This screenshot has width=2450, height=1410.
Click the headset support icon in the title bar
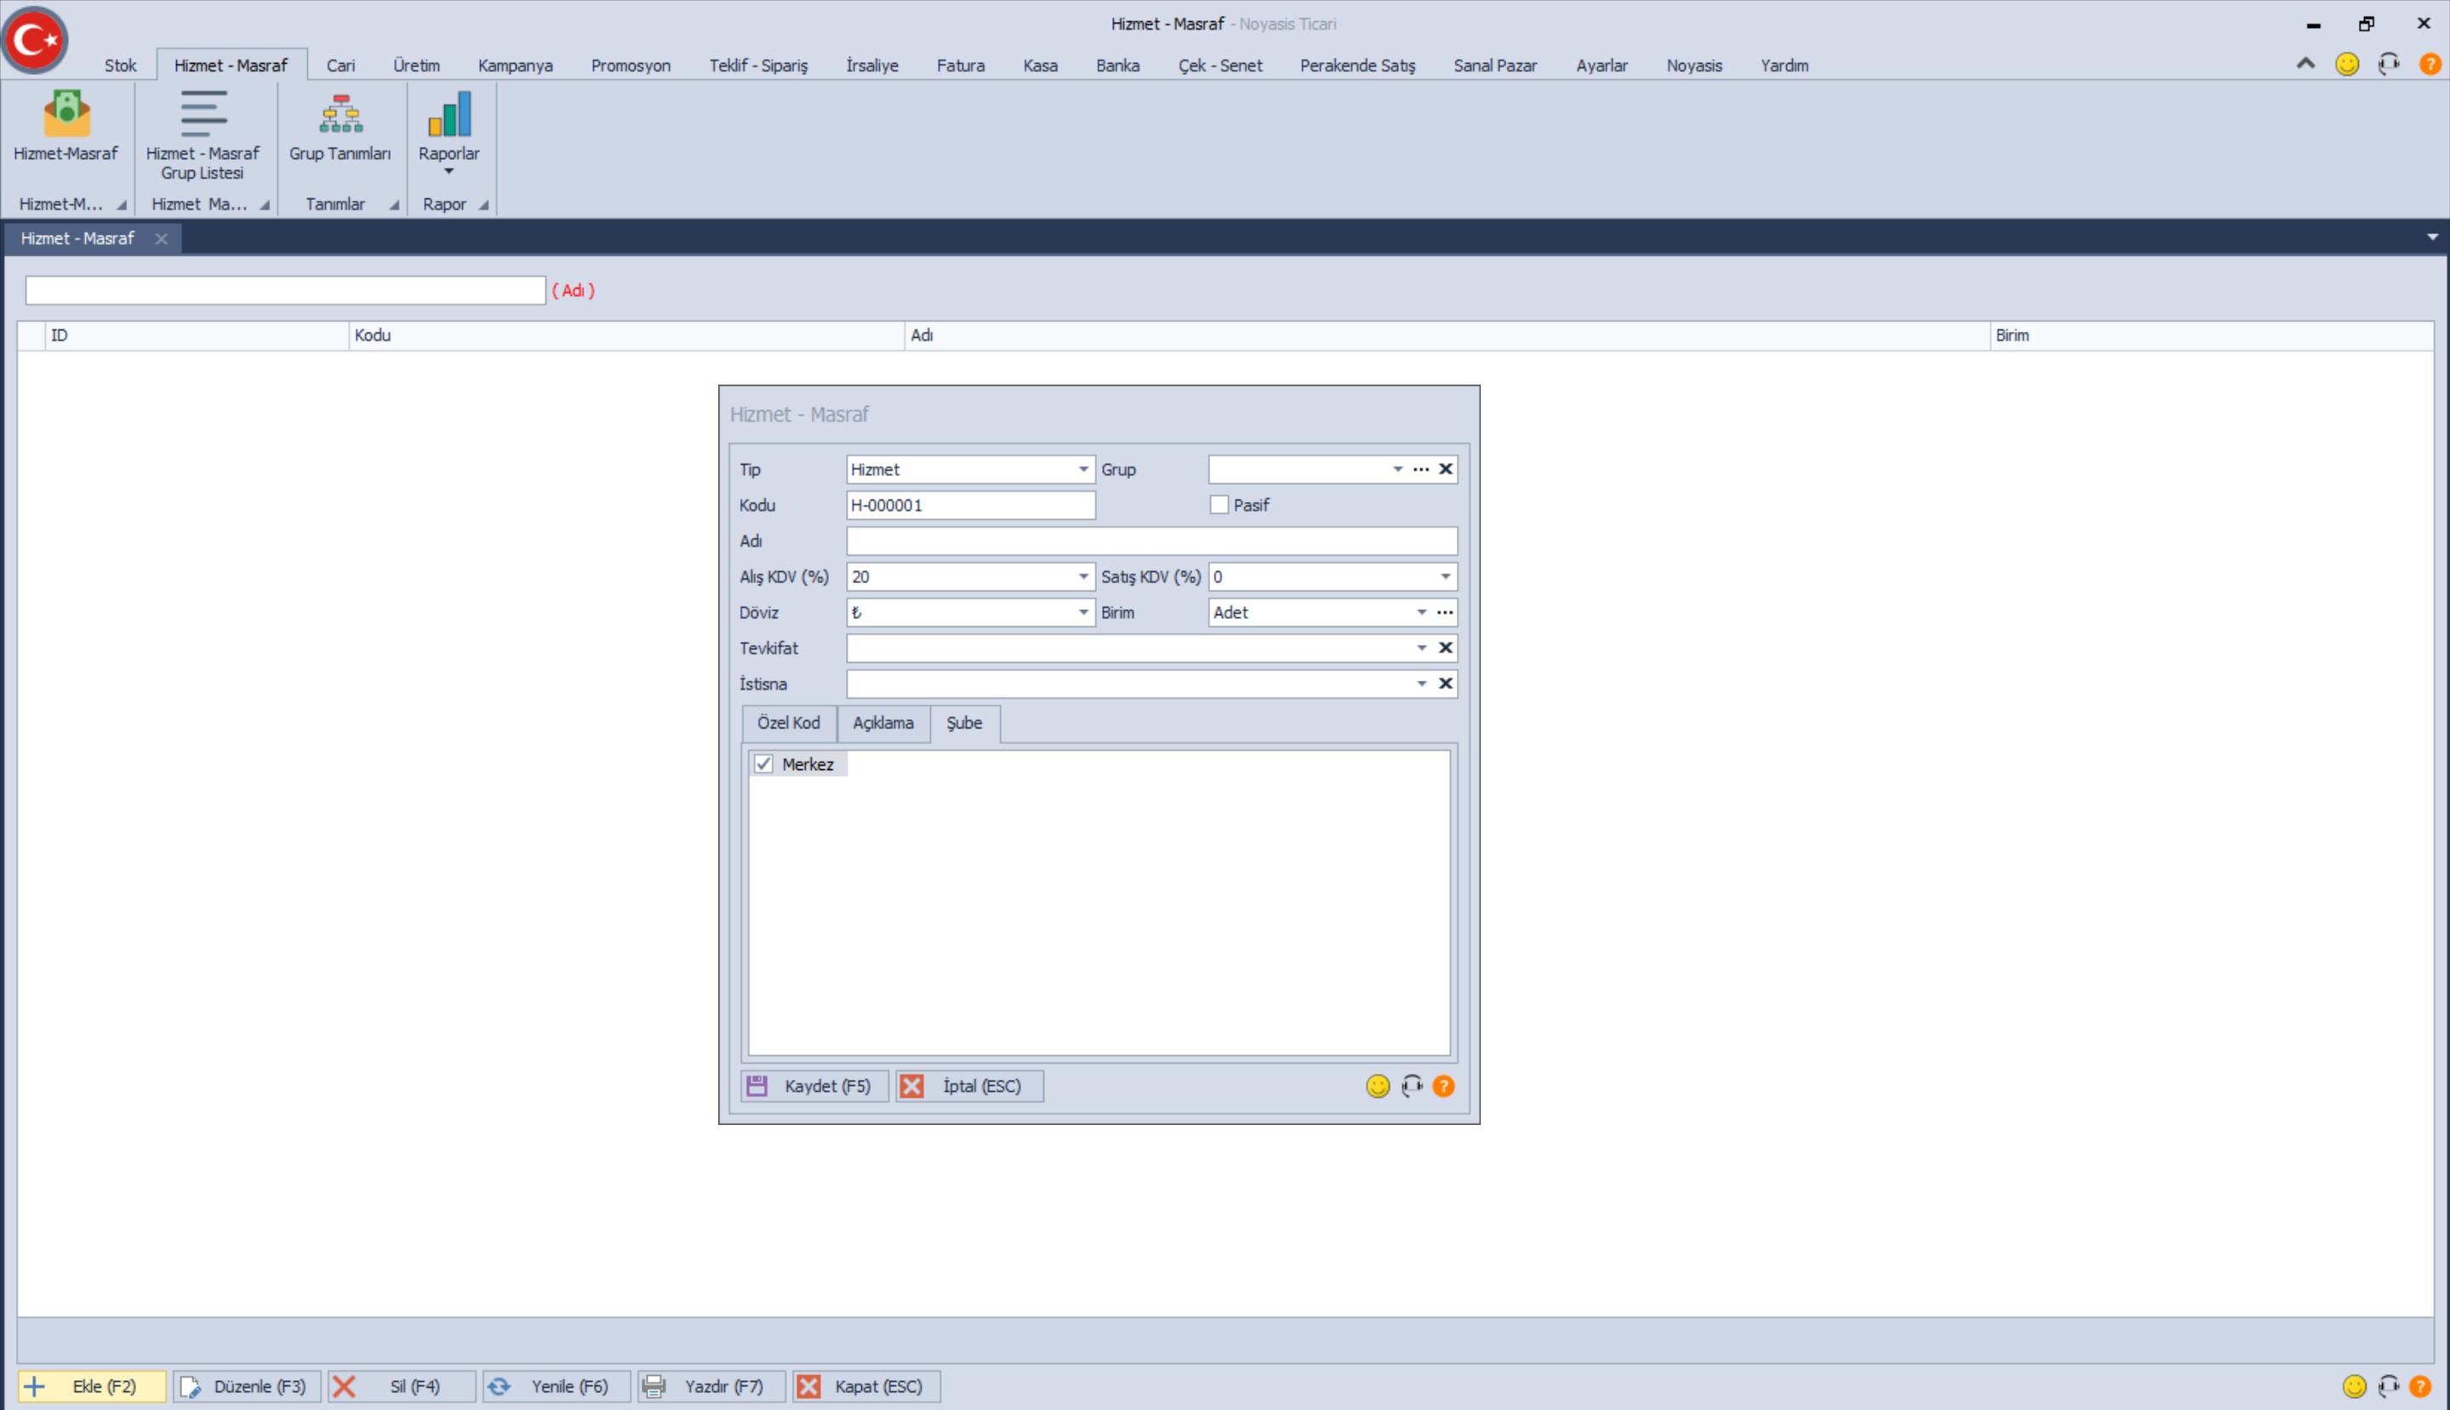click(x=2389, y=64)
